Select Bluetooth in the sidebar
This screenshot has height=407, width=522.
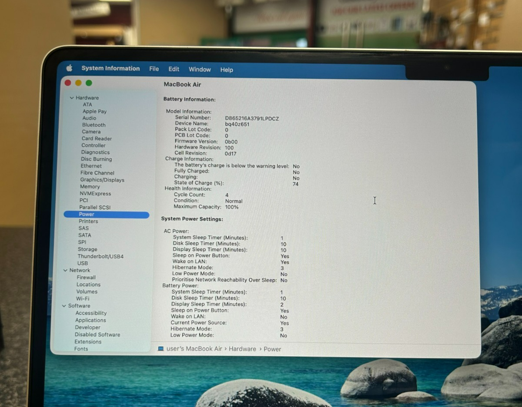(94, 125)
